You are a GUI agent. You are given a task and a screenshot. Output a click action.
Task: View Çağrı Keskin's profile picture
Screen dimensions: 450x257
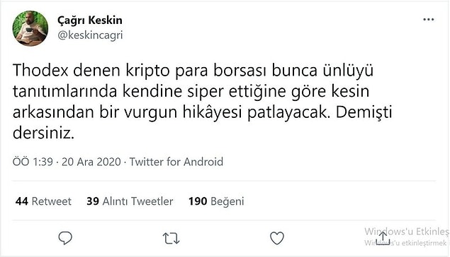30,28
